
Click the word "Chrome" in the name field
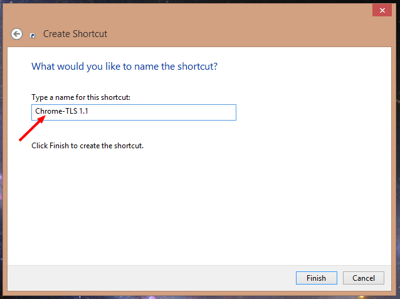48,112
